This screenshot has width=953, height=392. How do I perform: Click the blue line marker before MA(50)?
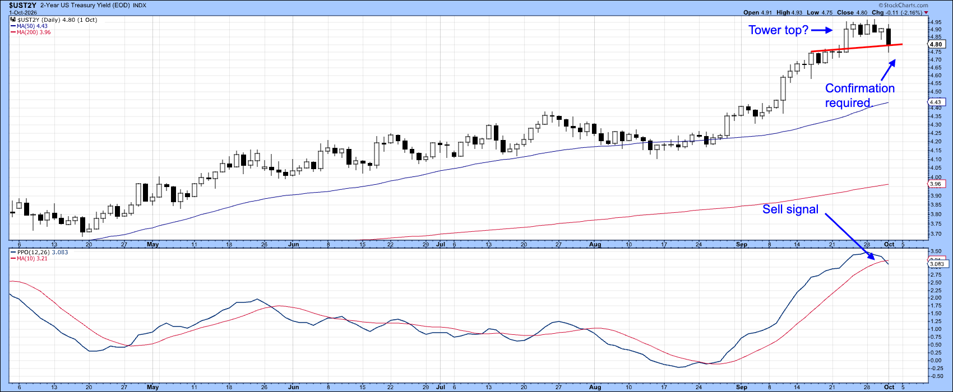click(12, 26)
